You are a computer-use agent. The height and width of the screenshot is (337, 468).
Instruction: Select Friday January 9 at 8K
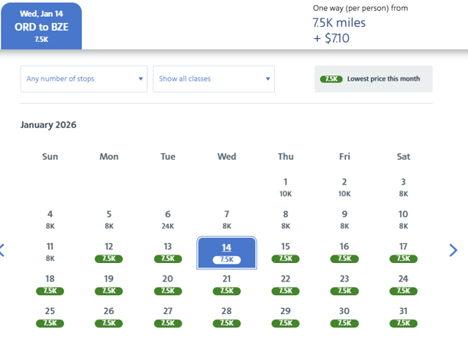click(344, 220)
